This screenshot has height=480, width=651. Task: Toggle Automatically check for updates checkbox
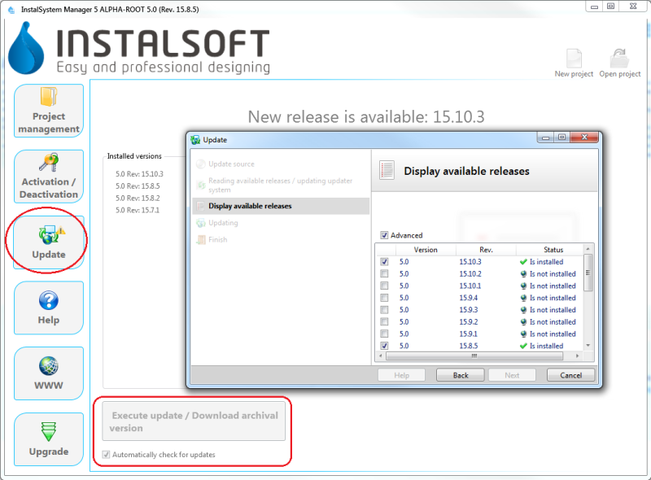click(107, 455)
